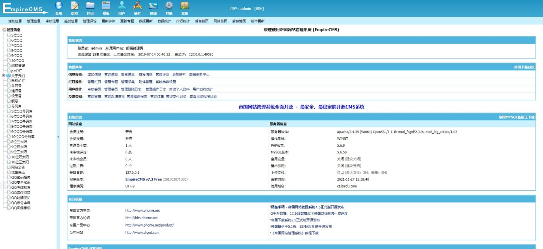543x249 pixels.
Task: Click 附件管理 in quick menu
Action: click(146, 82)
